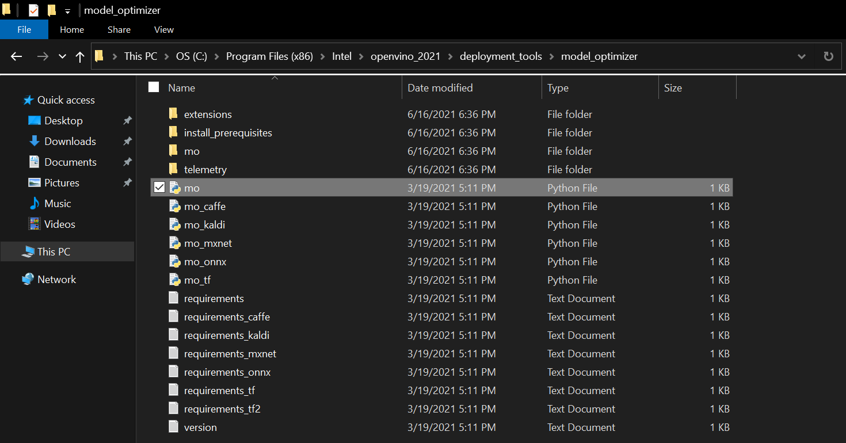Open Pictures in the sidebar
846x443 pixels.
pyautogui.click(x=62, y=183)
